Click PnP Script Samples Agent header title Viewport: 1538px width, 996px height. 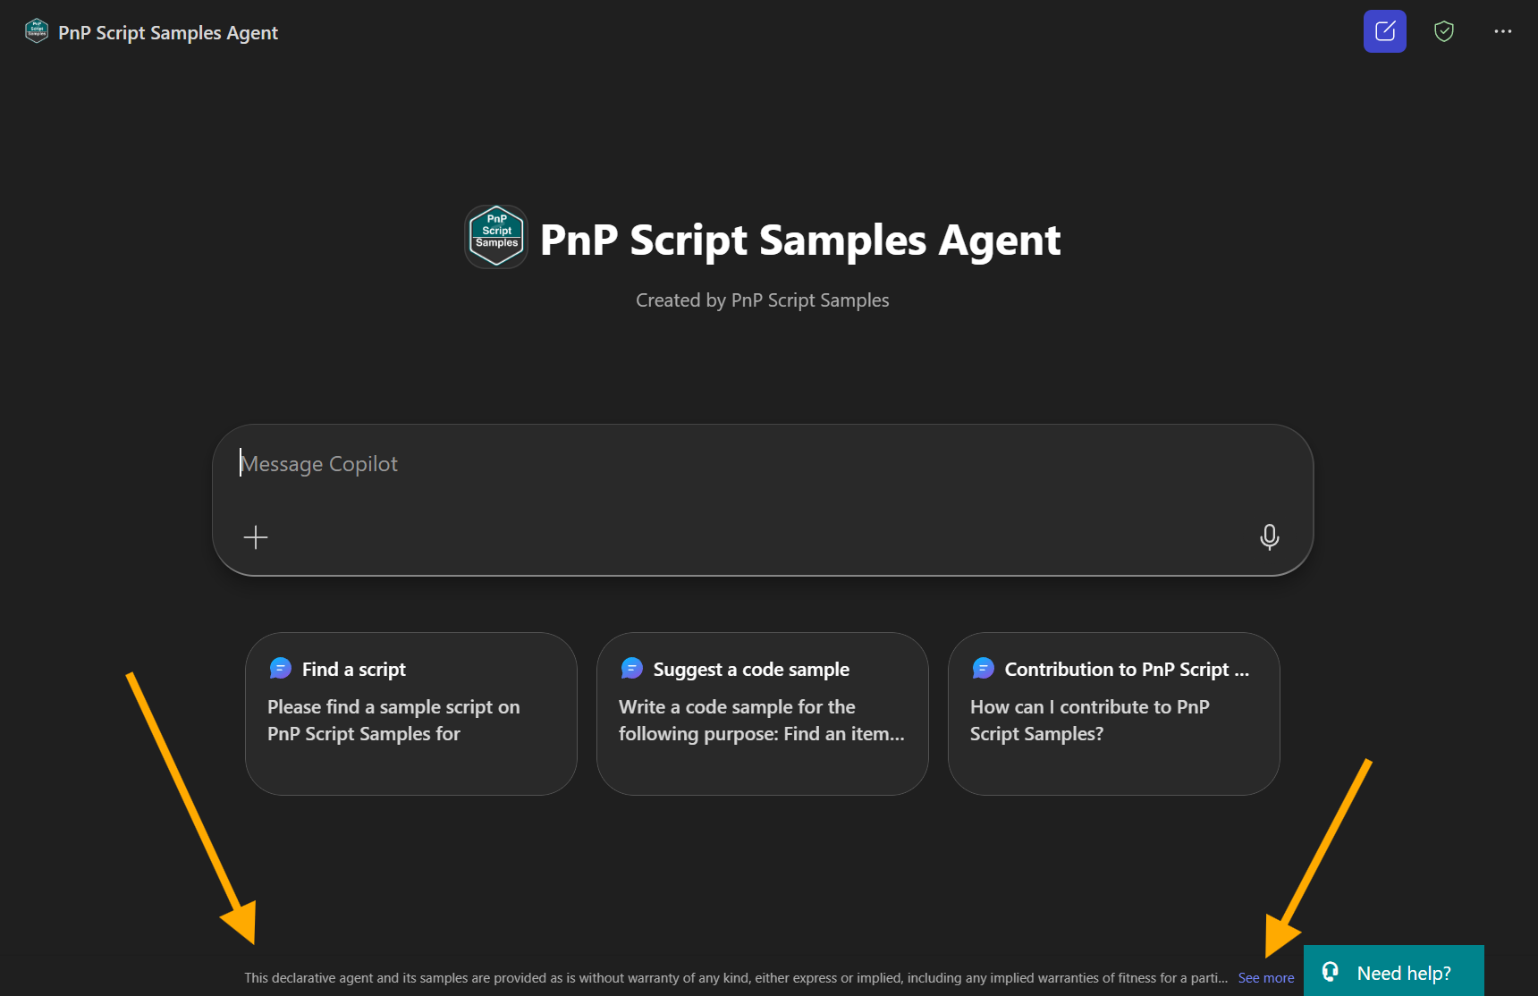coord(168,33)
